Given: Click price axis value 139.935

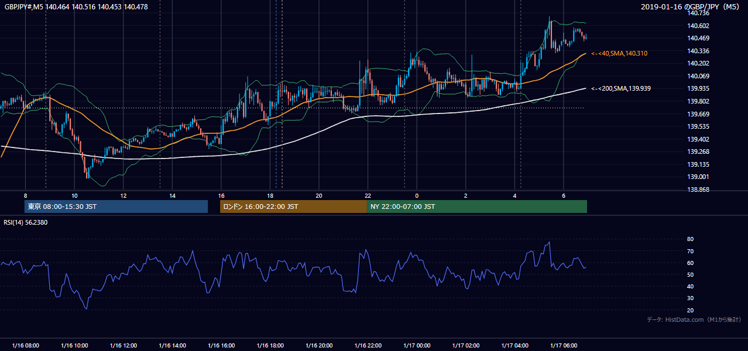Looking at the screenshot, I should 699,89.
